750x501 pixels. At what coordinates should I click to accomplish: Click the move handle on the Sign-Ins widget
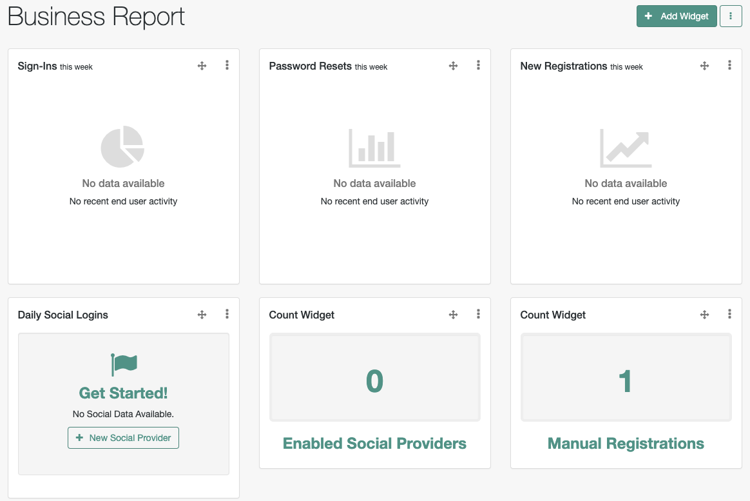coord(202,65)
